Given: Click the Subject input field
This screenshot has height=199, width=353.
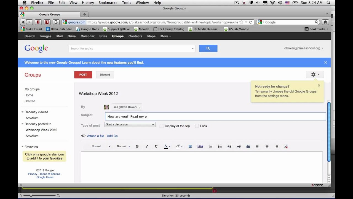Looking at the screenshot, I should pyautogui.click(x=215, y=116).
